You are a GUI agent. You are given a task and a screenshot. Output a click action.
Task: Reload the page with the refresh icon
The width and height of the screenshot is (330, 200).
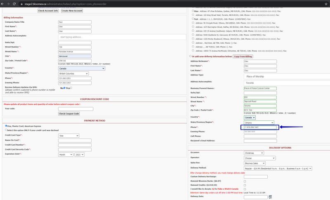14,4
